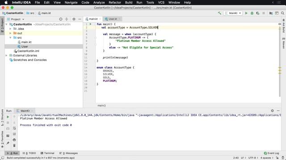286x160 pixels.
Task: Click the Collapse All icon in Project panel
Action: point(67,19)
